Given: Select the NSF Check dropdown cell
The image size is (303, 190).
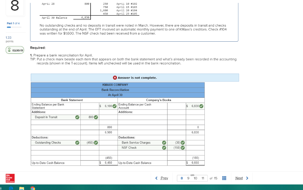Looking at the screenshot, I should 142,147.
